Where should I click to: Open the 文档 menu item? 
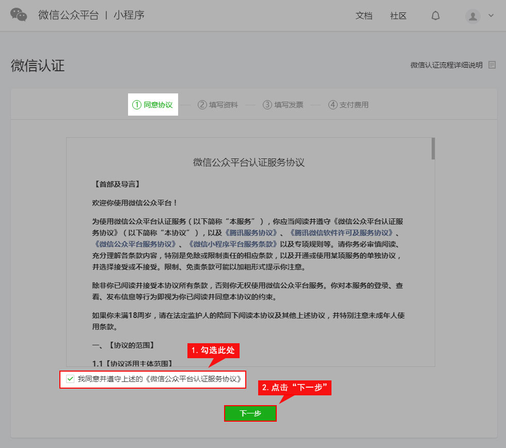(x=363, y=16)
